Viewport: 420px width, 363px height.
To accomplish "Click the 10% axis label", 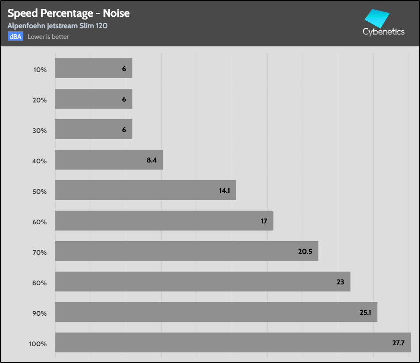I will click(x=40, y=69).
